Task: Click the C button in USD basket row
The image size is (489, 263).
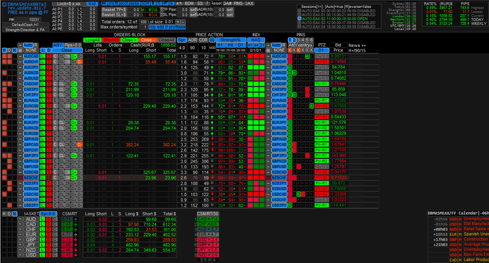Action: point(55,255)
